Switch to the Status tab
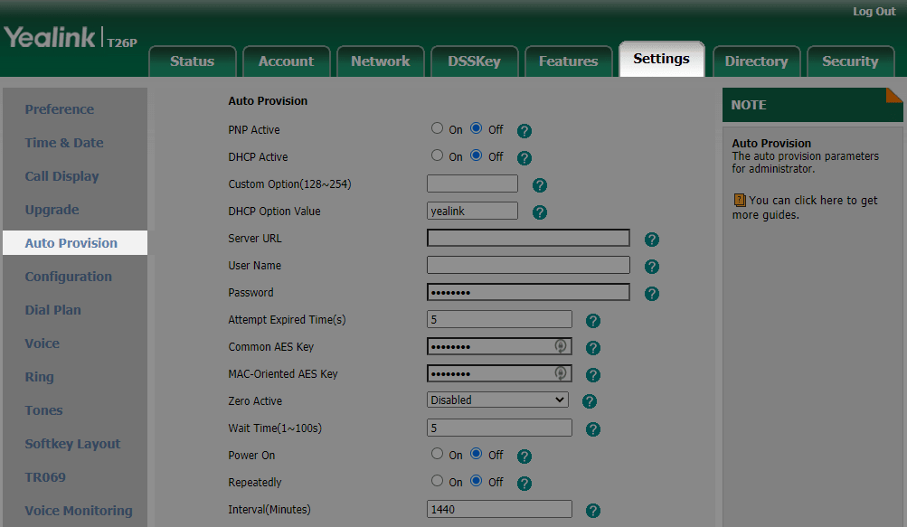 coord(193,61)
